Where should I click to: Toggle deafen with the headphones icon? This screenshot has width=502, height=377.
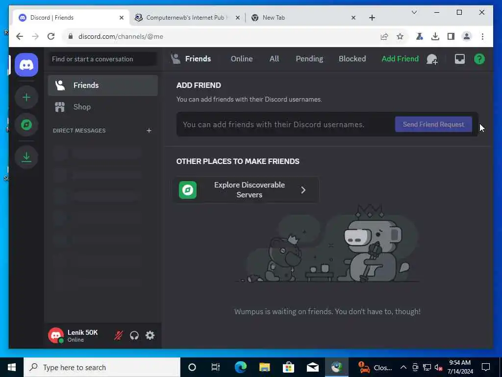(134, 335)
